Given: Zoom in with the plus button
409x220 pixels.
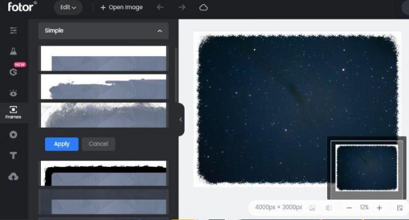Looking at the screenshot, I should pyautogui.click(x=379, y=208).
